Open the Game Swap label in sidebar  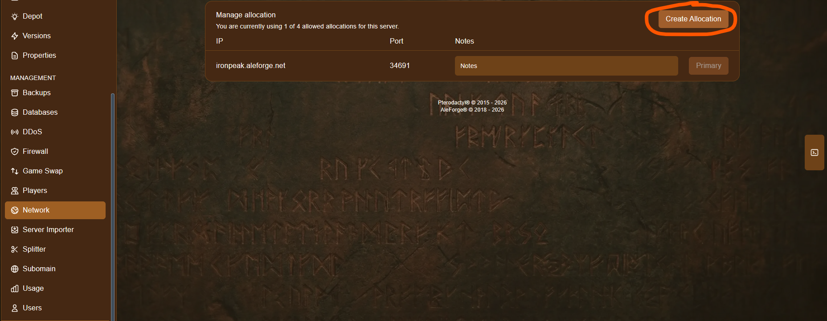click(43, 171)
